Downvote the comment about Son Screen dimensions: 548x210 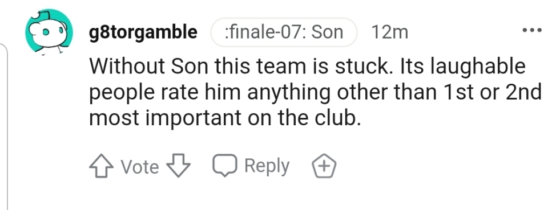(x=178, y=166)
